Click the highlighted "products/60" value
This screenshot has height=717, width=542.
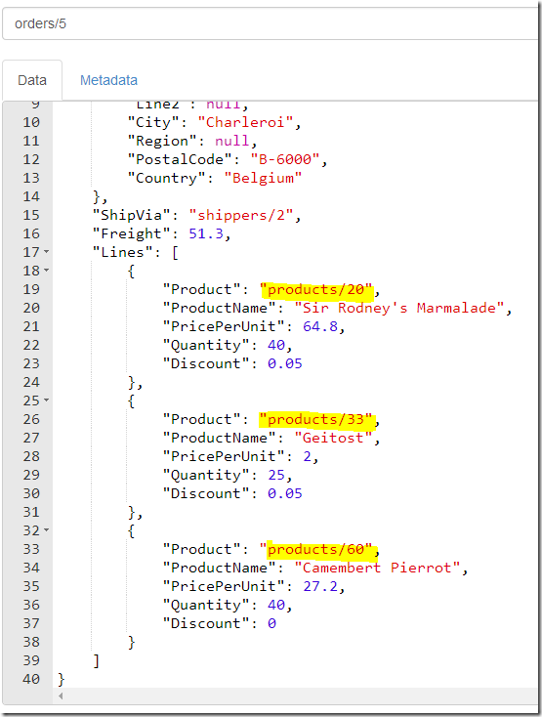[x=315, y=549]
